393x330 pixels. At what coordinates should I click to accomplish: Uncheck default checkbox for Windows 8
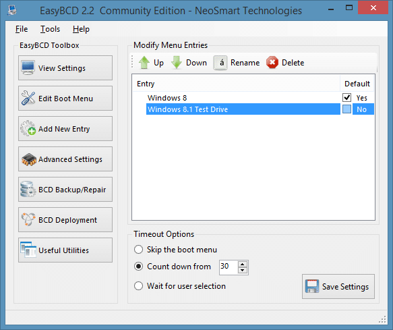coord(346,98)
